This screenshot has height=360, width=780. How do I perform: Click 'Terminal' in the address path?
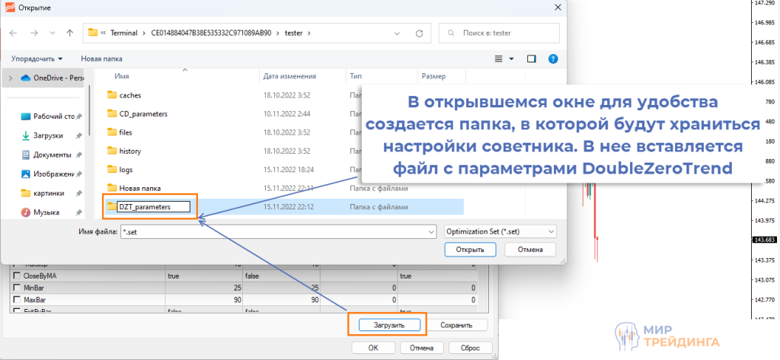[123, 33]
